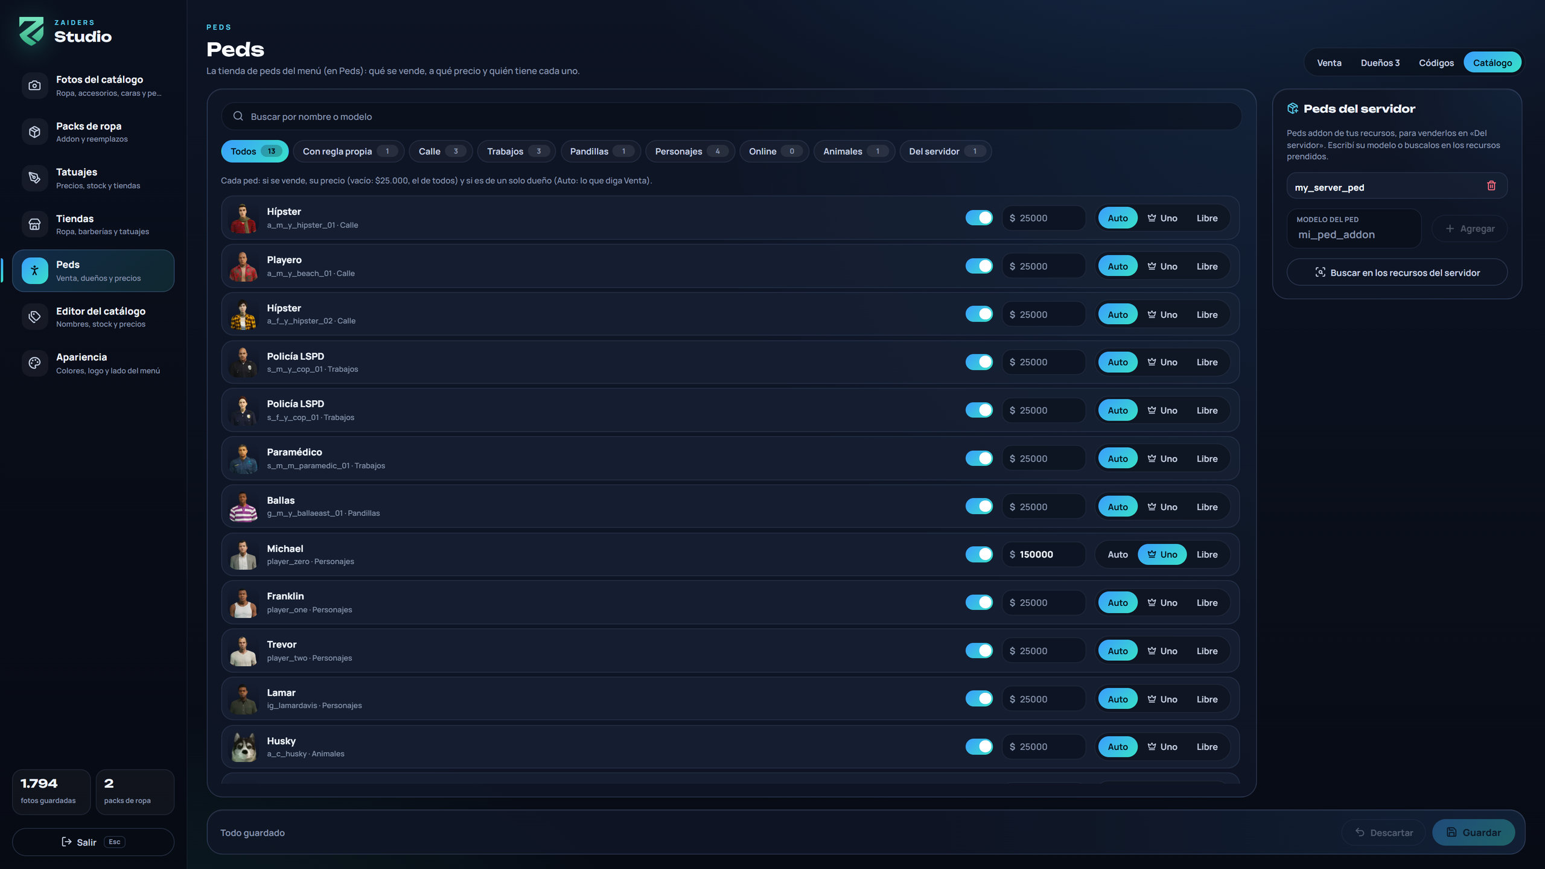Click the Descartar button
Viewport: 1545px width, 869px height.
pos(1383,832)
